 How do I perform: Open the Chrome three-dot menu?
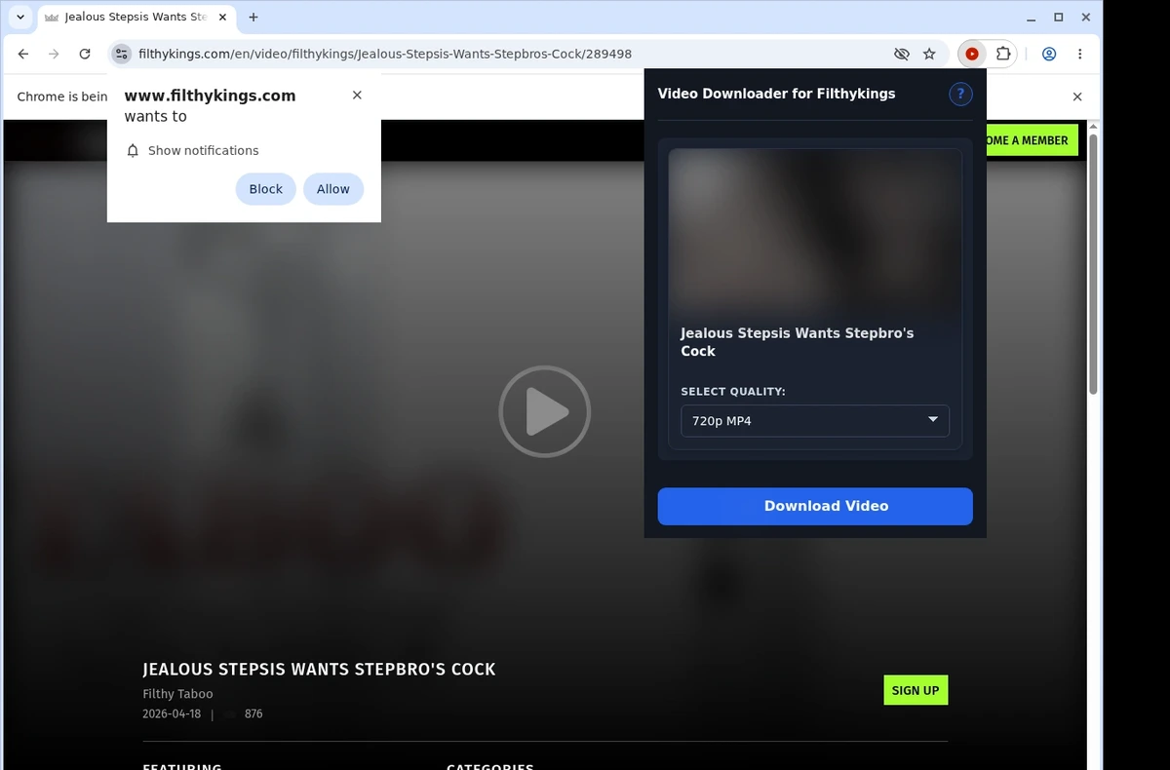[1080, 55]
